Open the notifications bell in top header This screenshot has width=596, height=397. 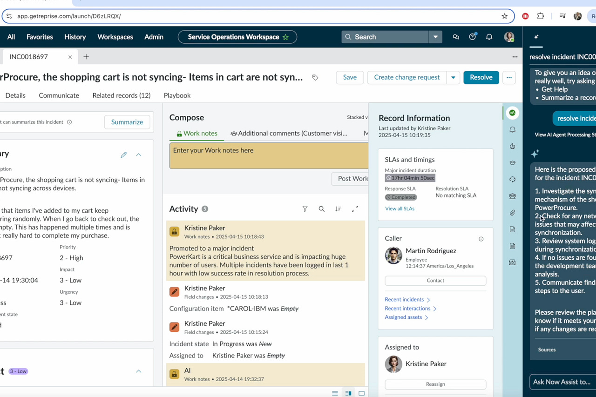coord(489,37)
